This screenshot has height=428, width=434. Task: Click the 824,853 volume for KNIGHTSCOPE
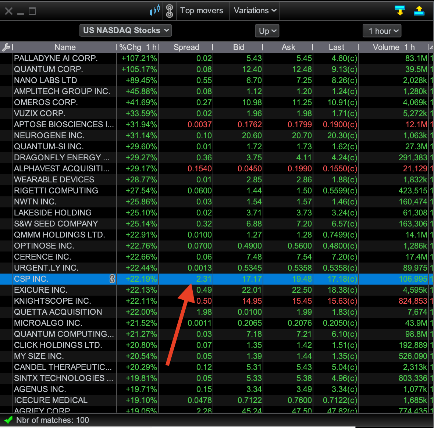[413, 301]
